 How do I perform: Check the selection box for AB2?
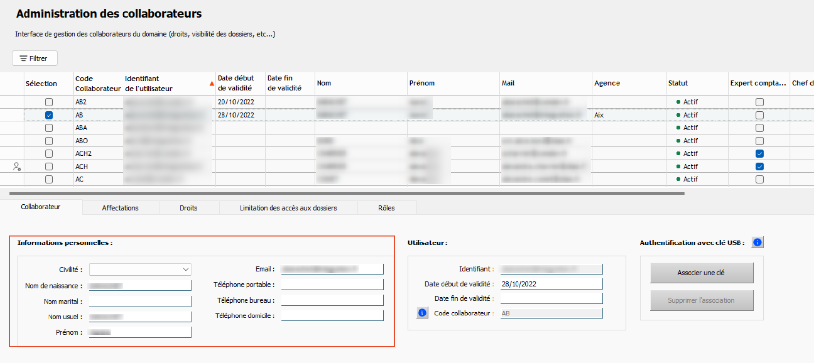click(49, 102)
